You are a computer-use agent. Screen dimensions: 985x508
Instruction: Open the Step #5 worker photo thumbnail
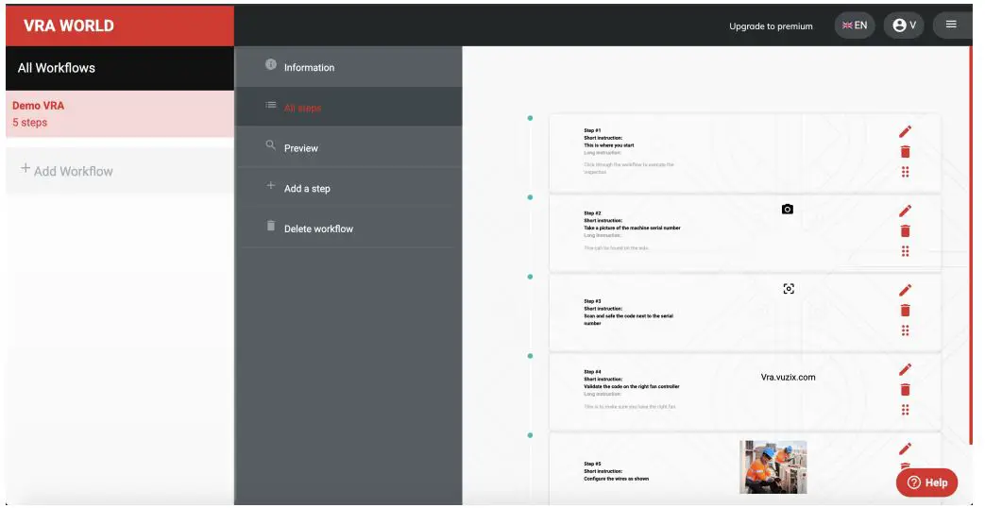tap(773, 466)
